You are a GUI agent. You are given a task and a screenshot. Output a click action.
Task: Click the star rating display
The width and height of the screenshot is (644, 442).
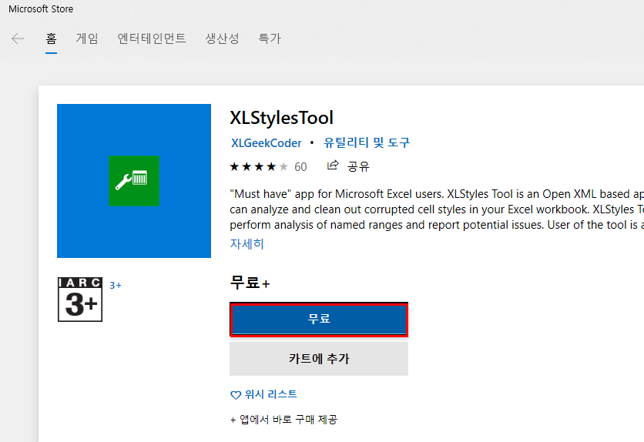click(259, 166)
